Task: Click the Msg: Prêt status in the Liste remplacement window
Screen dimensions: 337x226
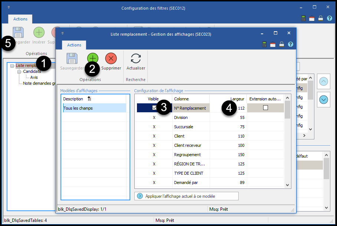Action: tap(219, 209)
